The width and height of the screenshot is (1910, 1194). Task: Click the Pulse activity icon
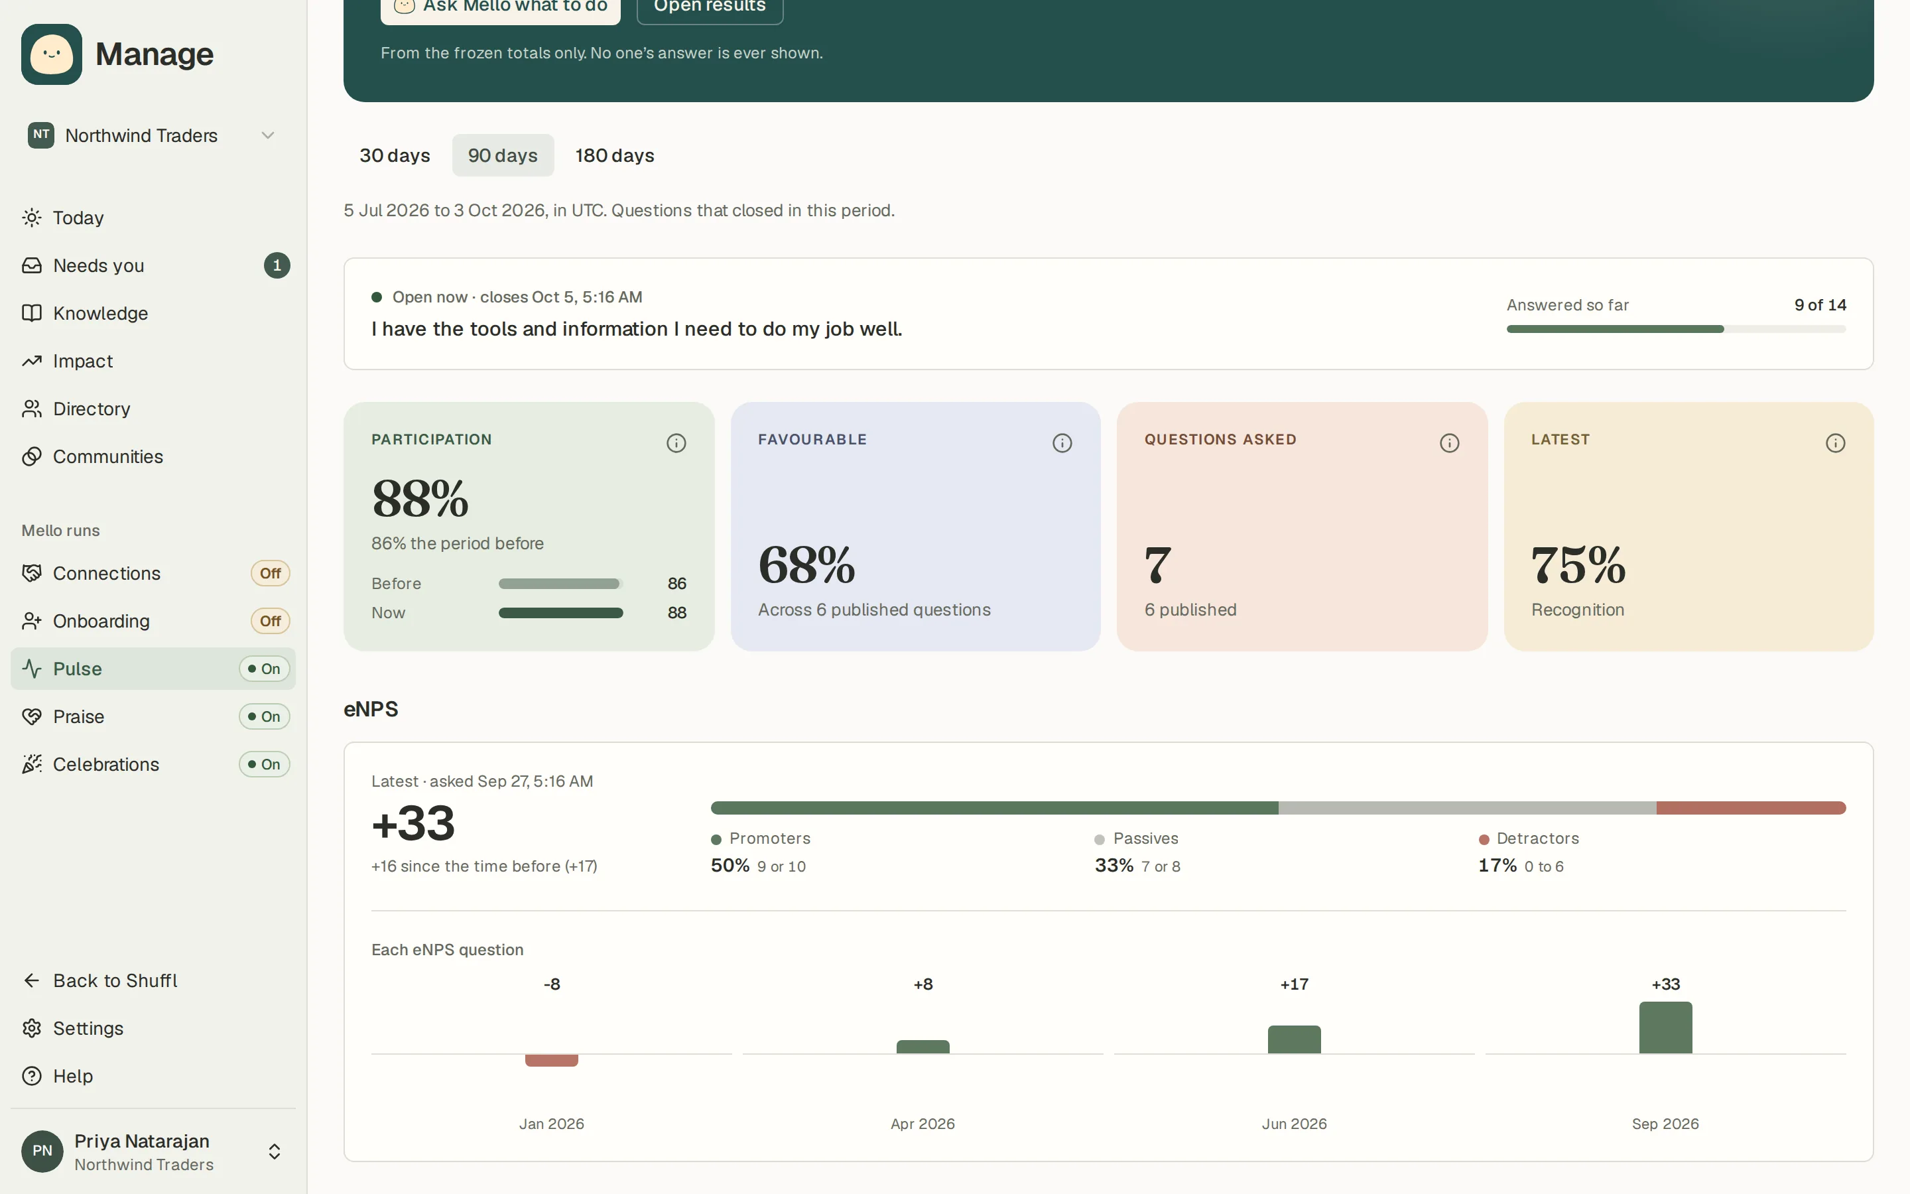point(32,669)
